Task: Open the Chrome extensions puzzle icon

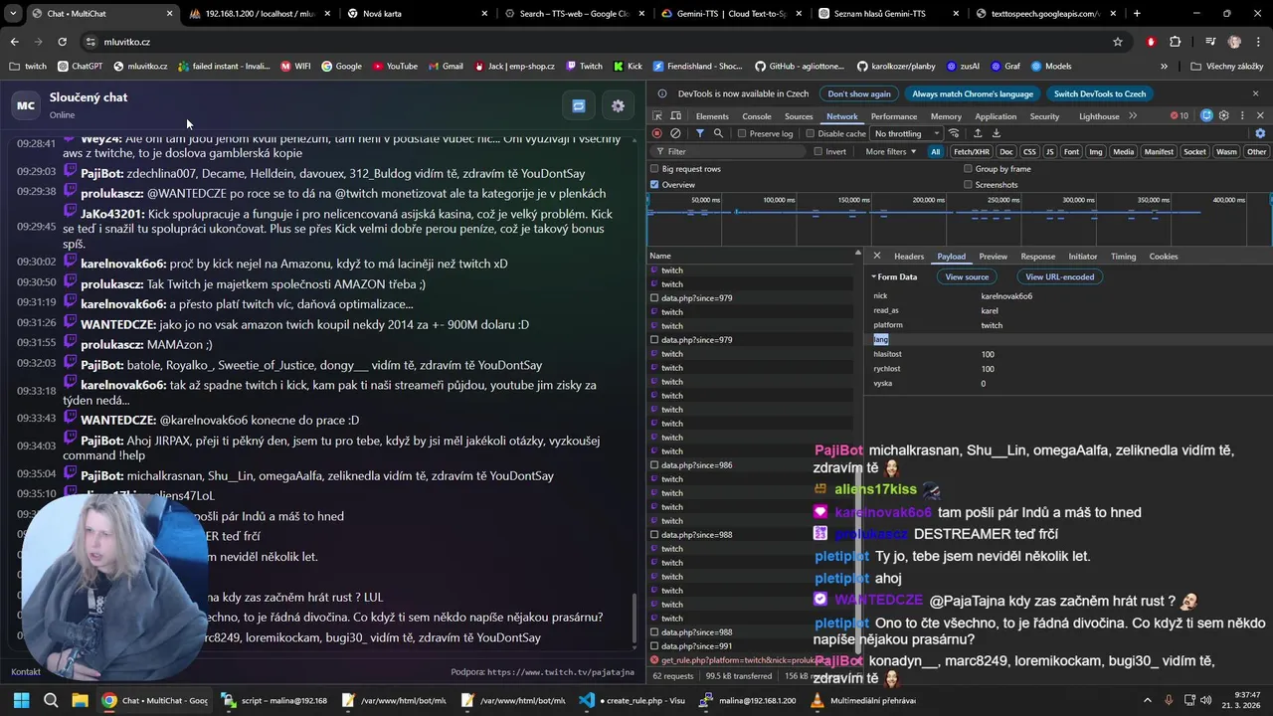Action: (1176, 42)
